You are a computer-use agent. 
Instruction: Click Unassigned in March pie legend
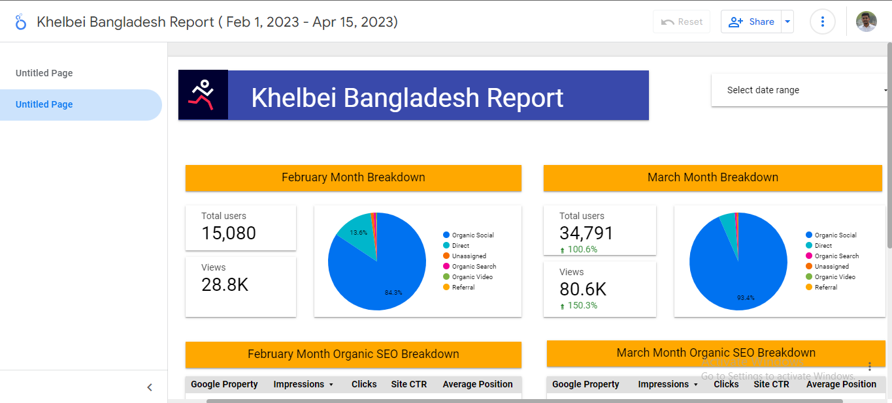click(x=827, y=267)
